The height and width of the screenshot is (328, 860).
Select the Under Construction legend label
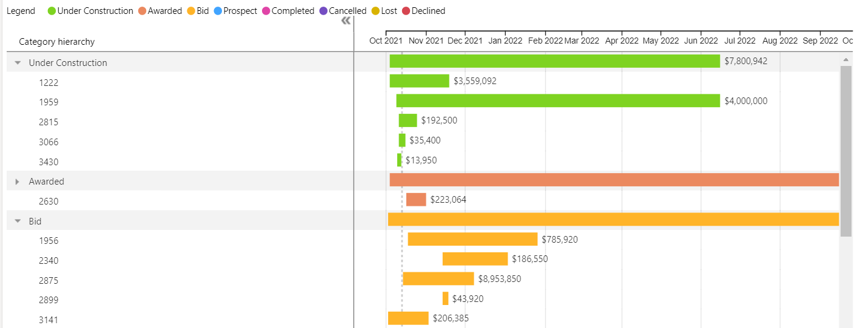[95, 11]
